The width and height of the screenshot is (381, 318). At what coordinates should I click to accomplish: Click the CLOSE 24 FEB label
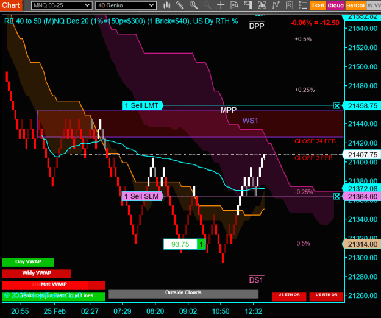click(315, 141)
